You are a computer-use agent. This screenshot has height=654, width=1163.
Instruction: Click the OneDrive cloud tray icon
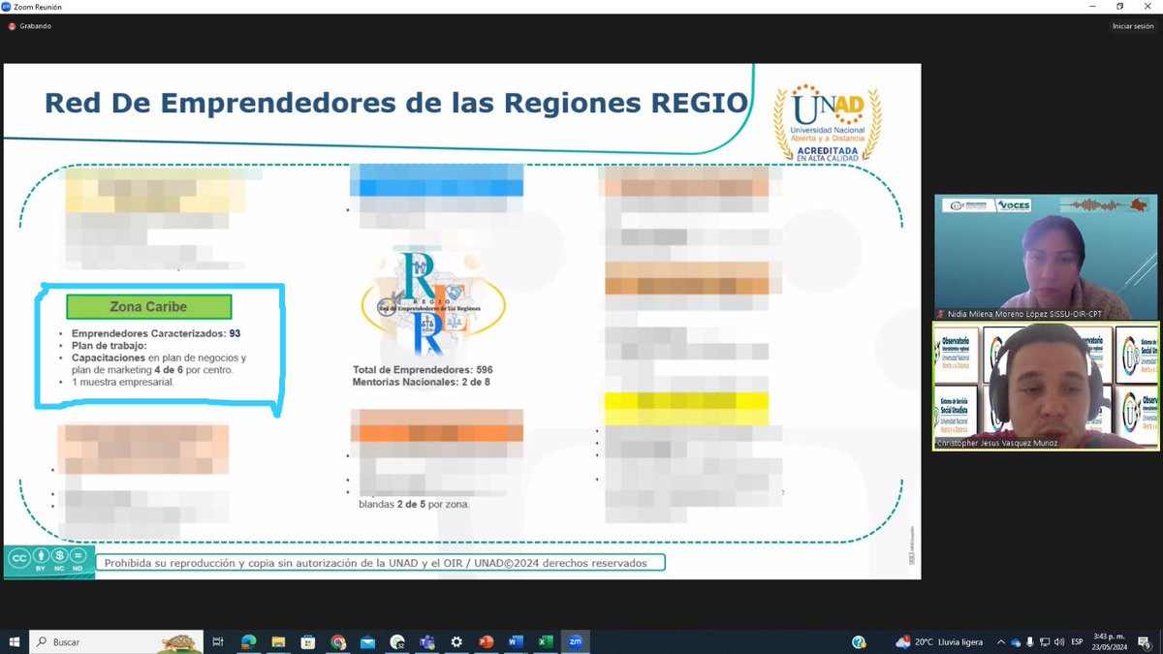click(1016, 641)
